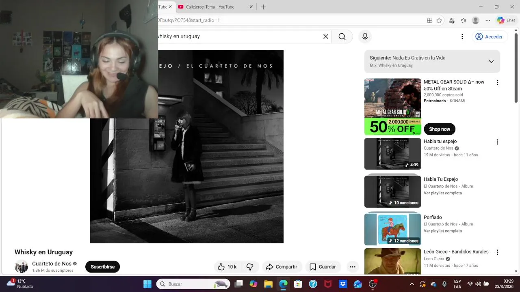
Task: Open the Get Help question-mark app
Action: (313, 284)
